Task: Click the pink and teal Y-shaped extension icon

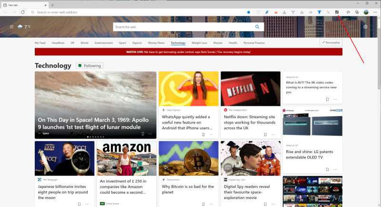Action: 293,12
